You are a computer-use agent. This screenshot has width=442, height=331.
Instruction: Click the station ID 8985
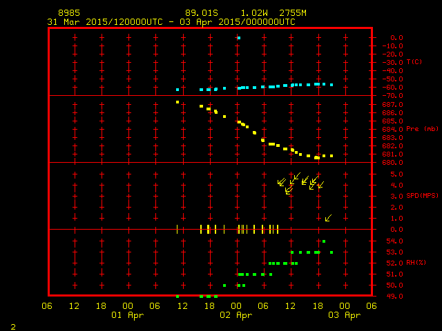click(69, 13)
